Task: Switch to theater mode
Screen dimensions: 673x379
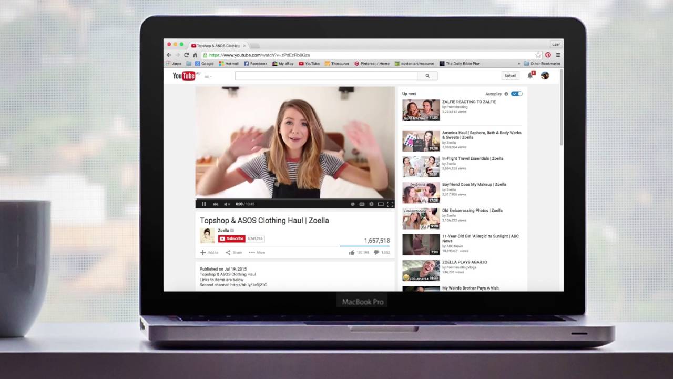Action: click(x=381, y=204)
